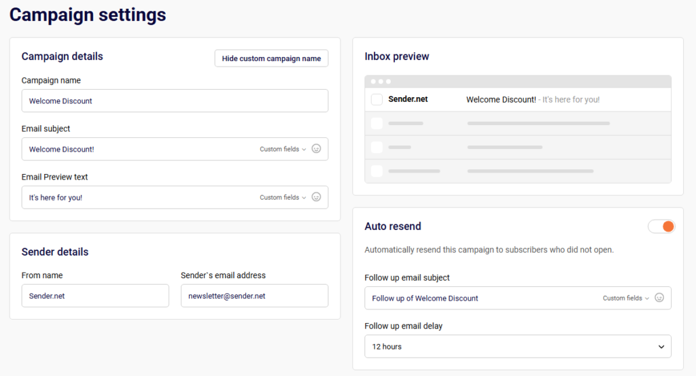Click the Campaign name label

coord(51,80)
